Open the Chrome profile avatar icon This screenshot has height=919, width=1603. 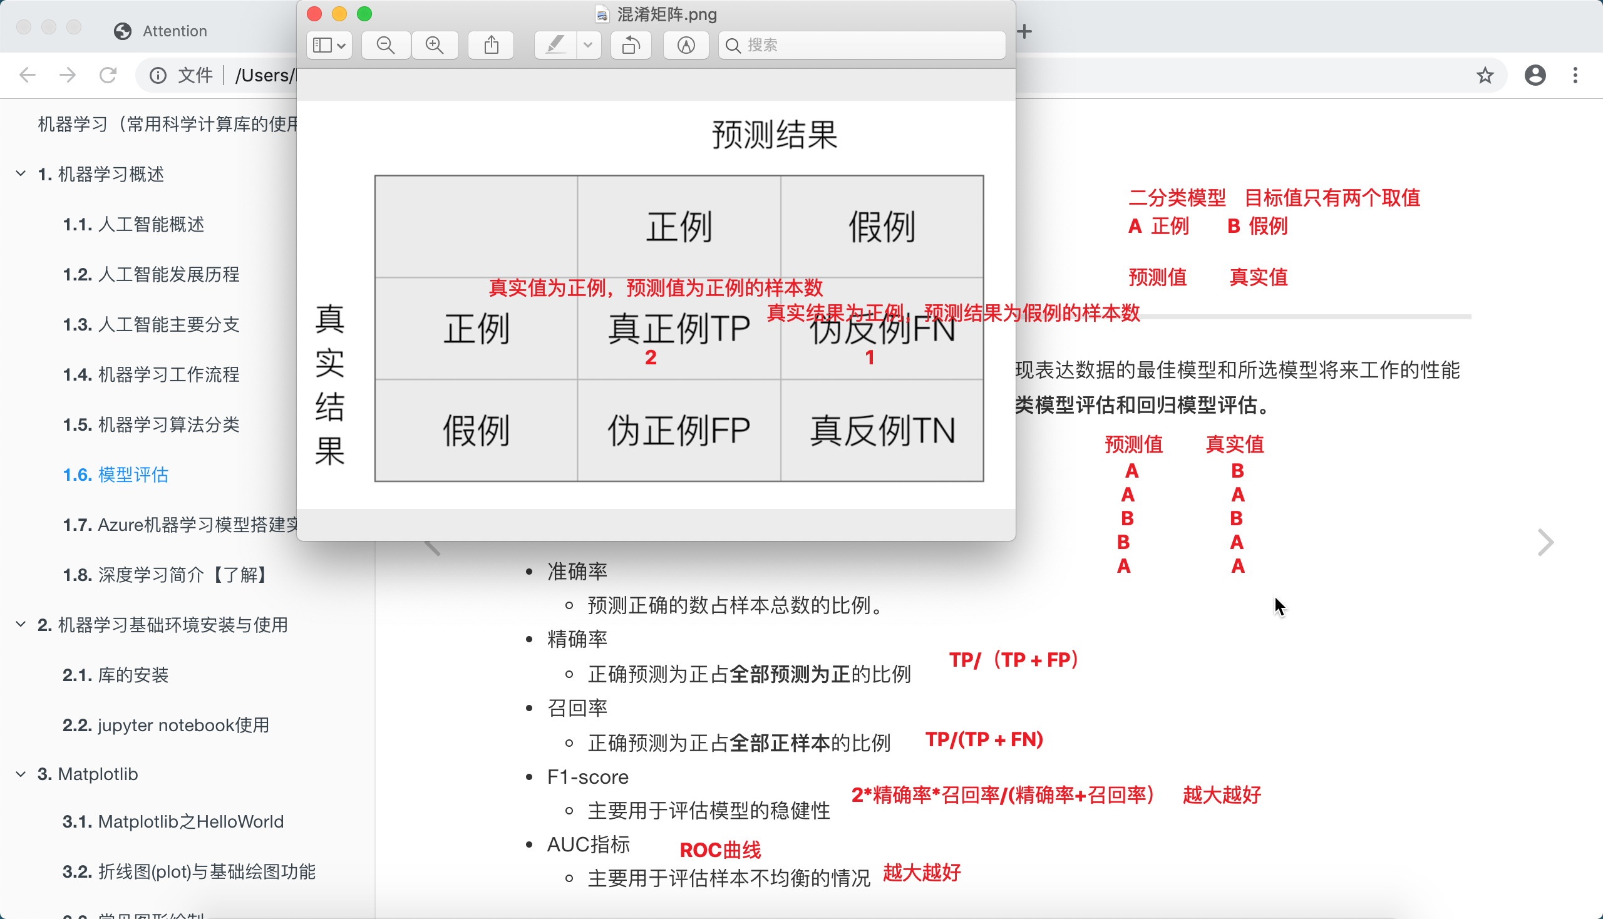1535,75
